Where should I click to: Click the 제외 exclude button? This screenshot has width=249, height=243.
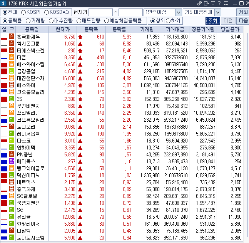pos(243,12)
